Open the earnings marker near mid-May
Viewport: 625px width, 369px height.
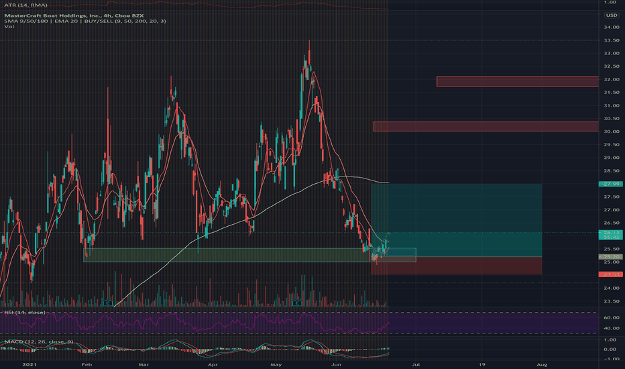(x=296, y=303)
